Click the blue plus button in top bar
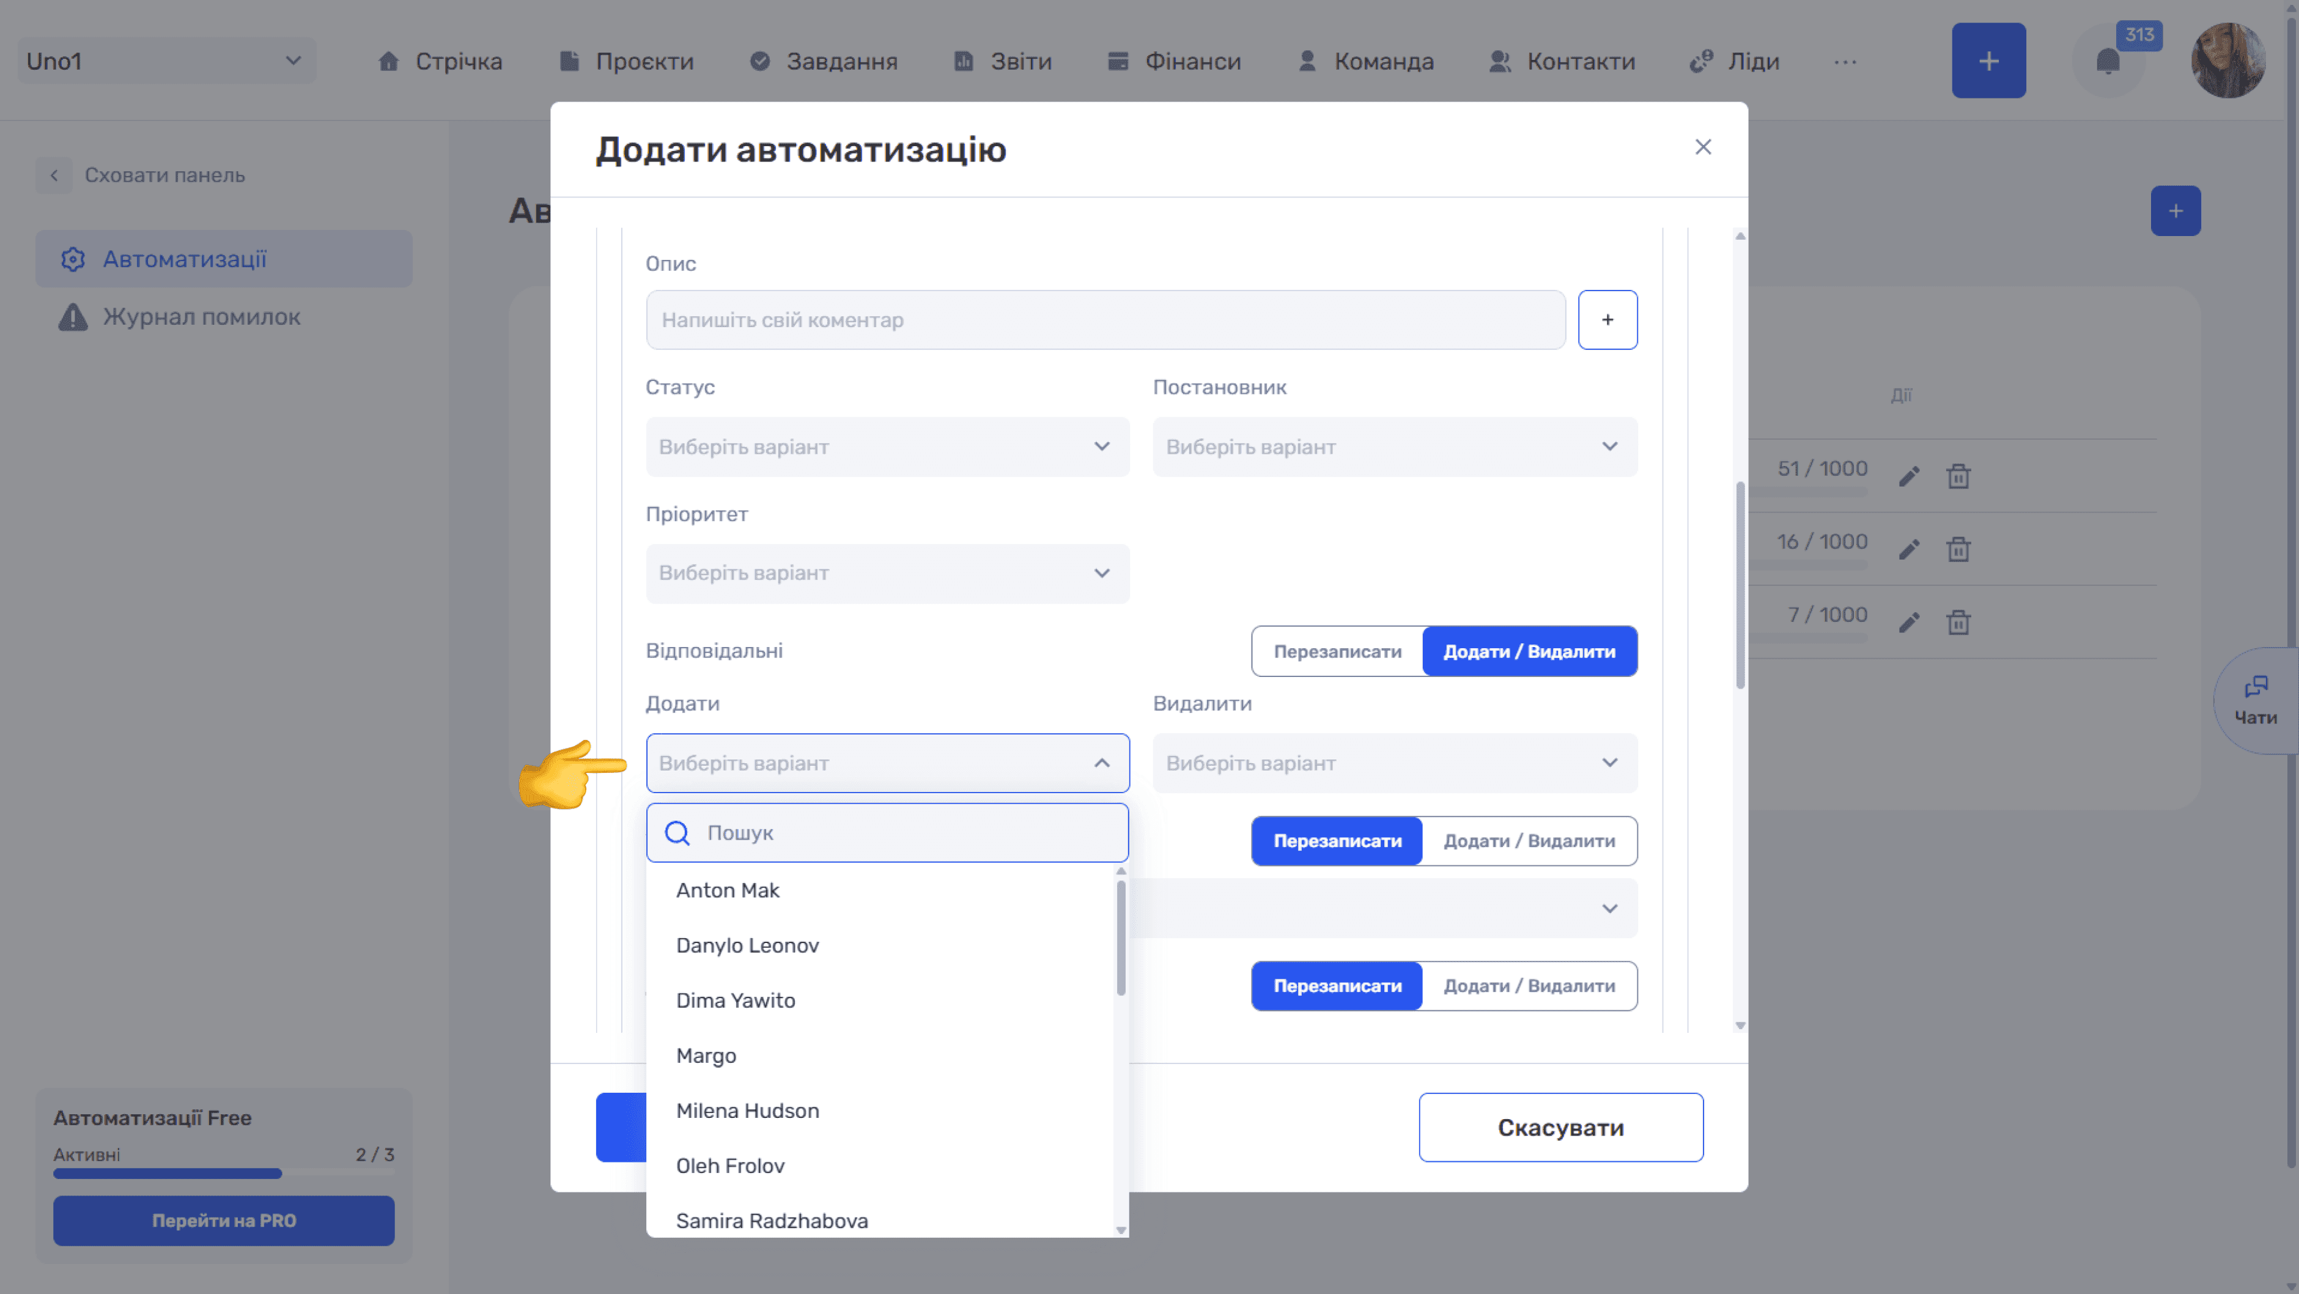The width and height of the screenshot is (2299, 1294). (x=1988, y=61)
